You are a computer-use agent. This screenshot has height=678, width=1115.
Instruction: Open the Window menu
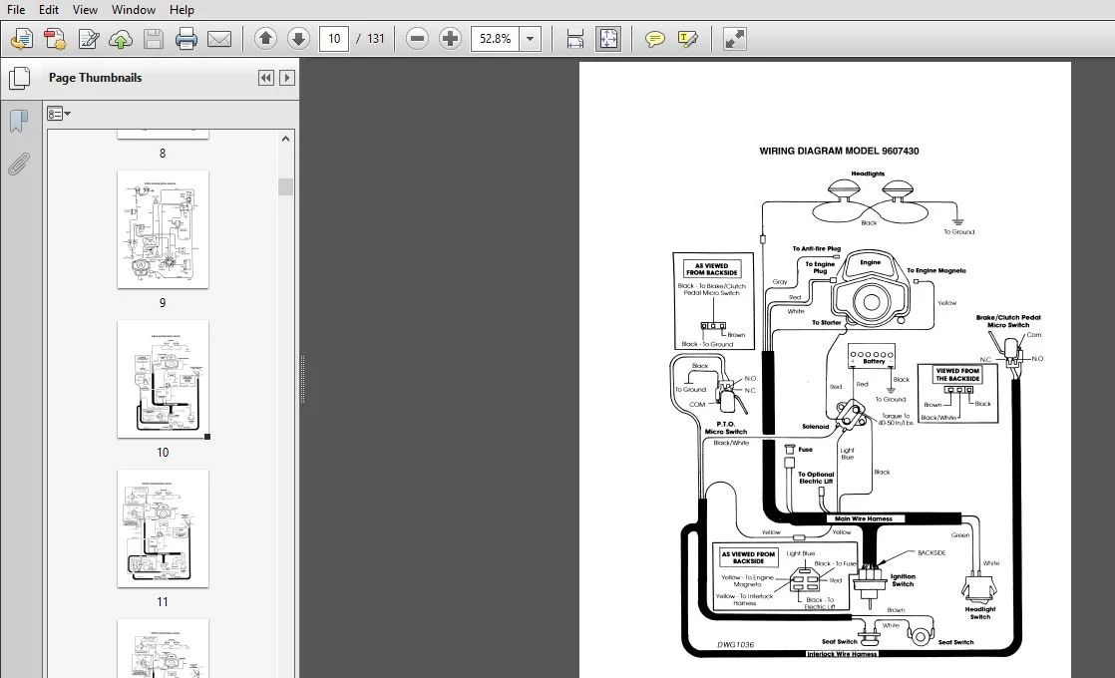click(134, 10)
